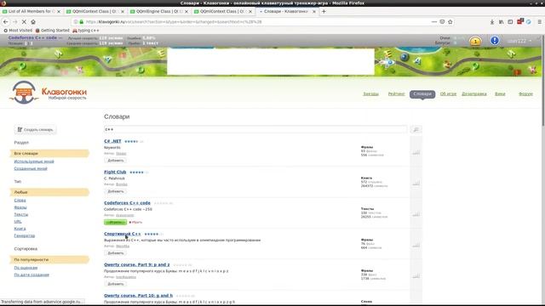Open the user account dropdown at top right

tap(519, 41)
